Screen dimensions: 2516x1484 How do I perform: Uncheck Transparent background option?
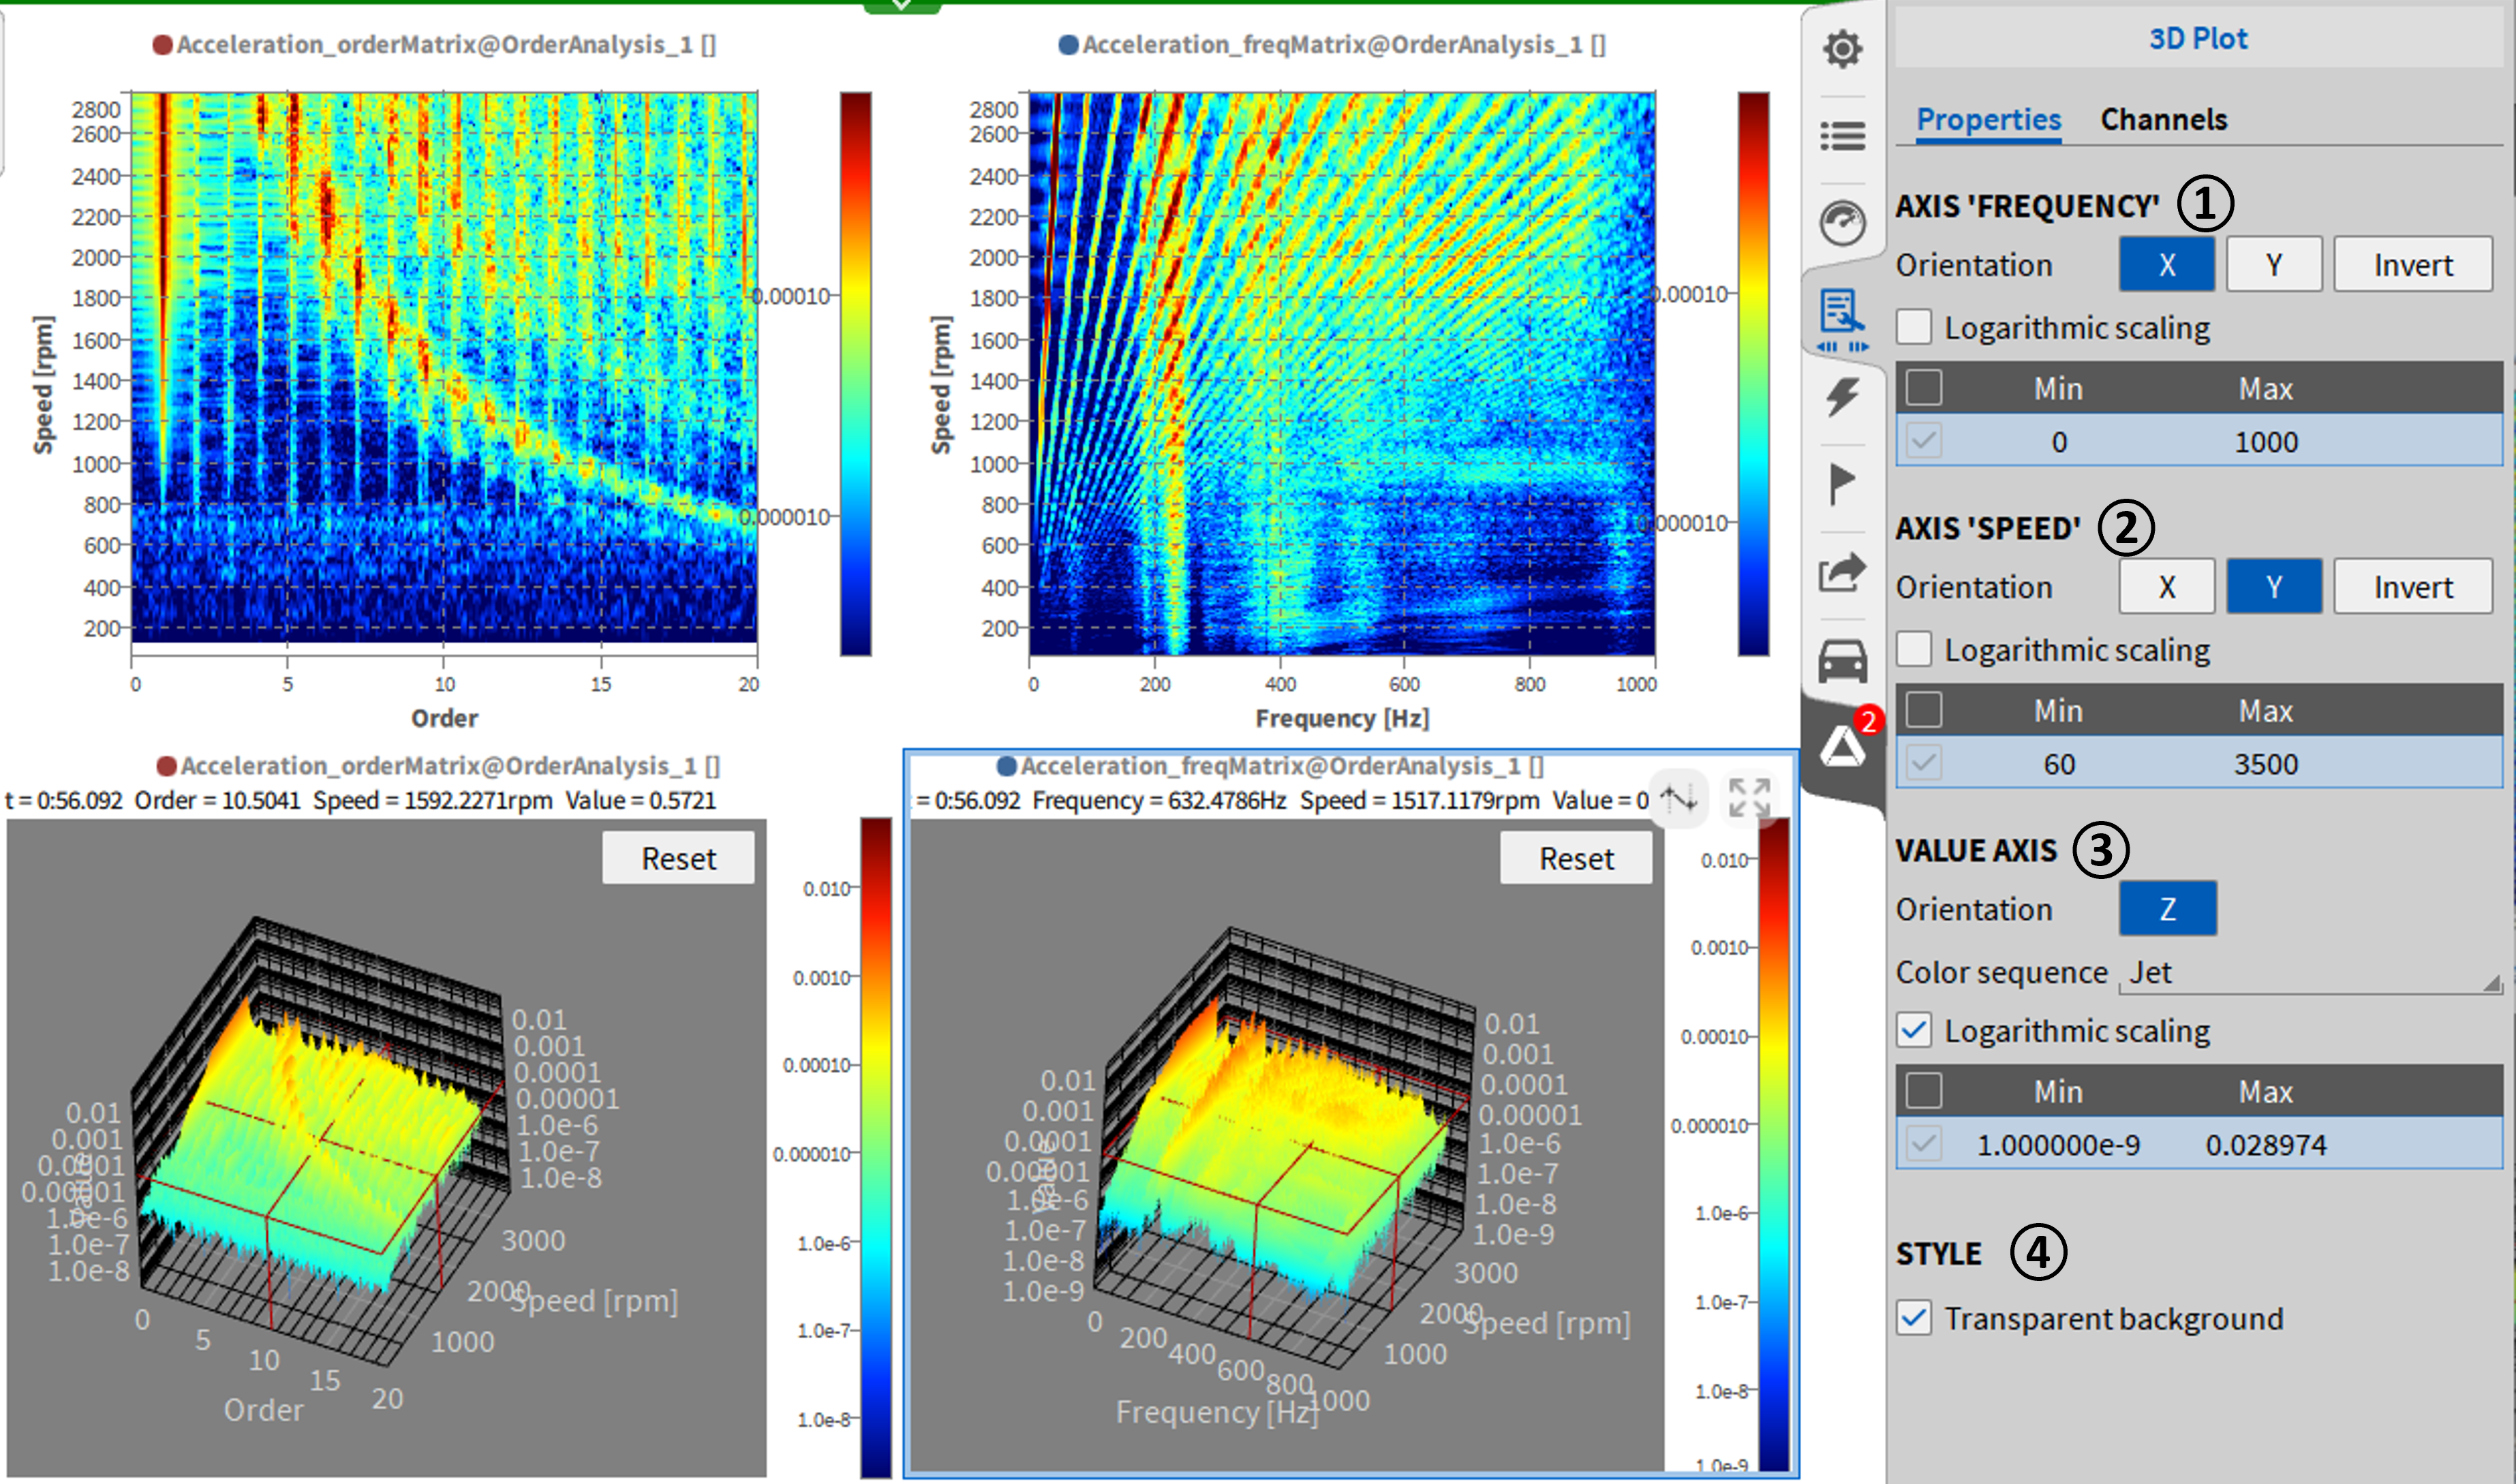tap(1914, 1318)
